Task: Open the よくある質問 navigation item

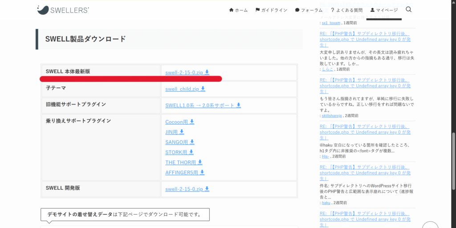Action: coord(346,10)
